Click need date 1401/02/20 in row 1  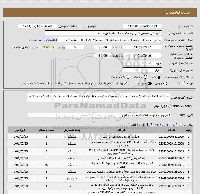tap(21, 137)
